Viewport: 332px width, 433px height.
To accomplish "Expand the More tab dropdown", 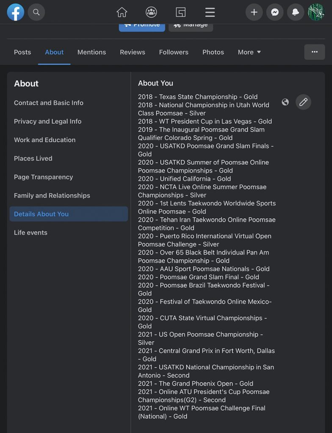I will click(249, 52).
